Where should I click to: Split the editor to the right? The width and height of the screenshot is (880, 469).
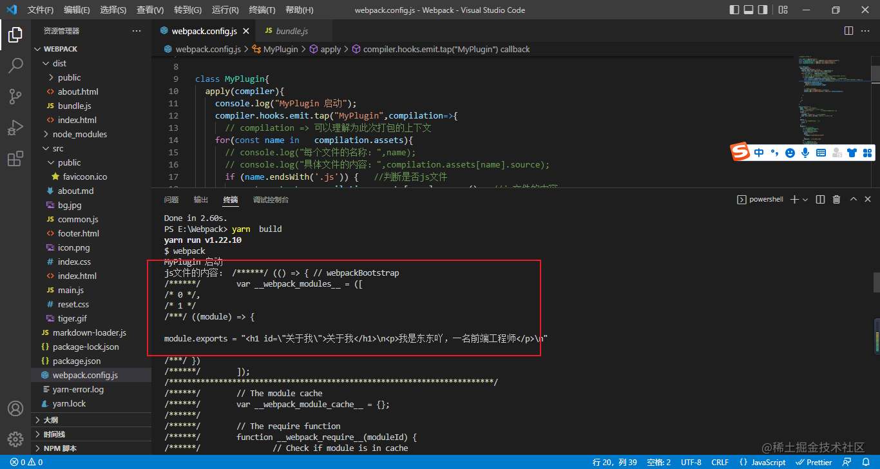849,31
